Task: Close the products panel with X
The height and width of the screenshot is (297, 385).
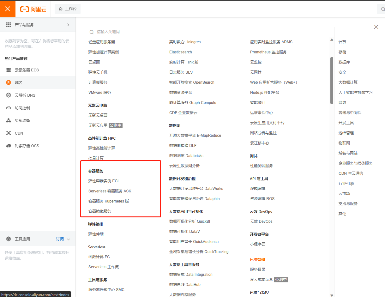Action: click(376, 27)
